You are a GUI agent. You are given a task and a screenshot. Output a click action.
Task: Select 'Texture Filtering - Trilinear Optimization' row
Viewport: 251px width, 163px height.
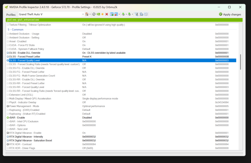coord(121,25)
